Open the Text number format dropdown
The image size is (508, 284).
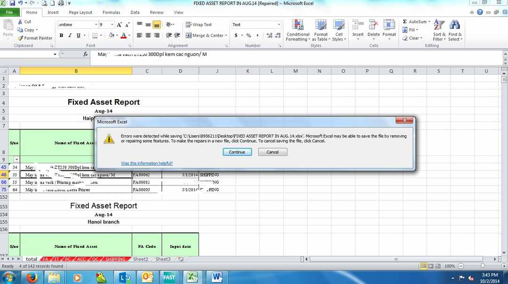[x=278, y=24]
